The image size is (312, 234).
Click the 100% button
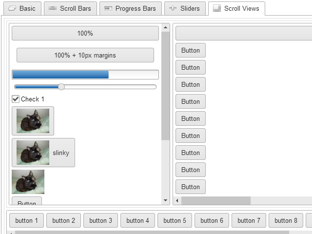(x=85, y=33)
